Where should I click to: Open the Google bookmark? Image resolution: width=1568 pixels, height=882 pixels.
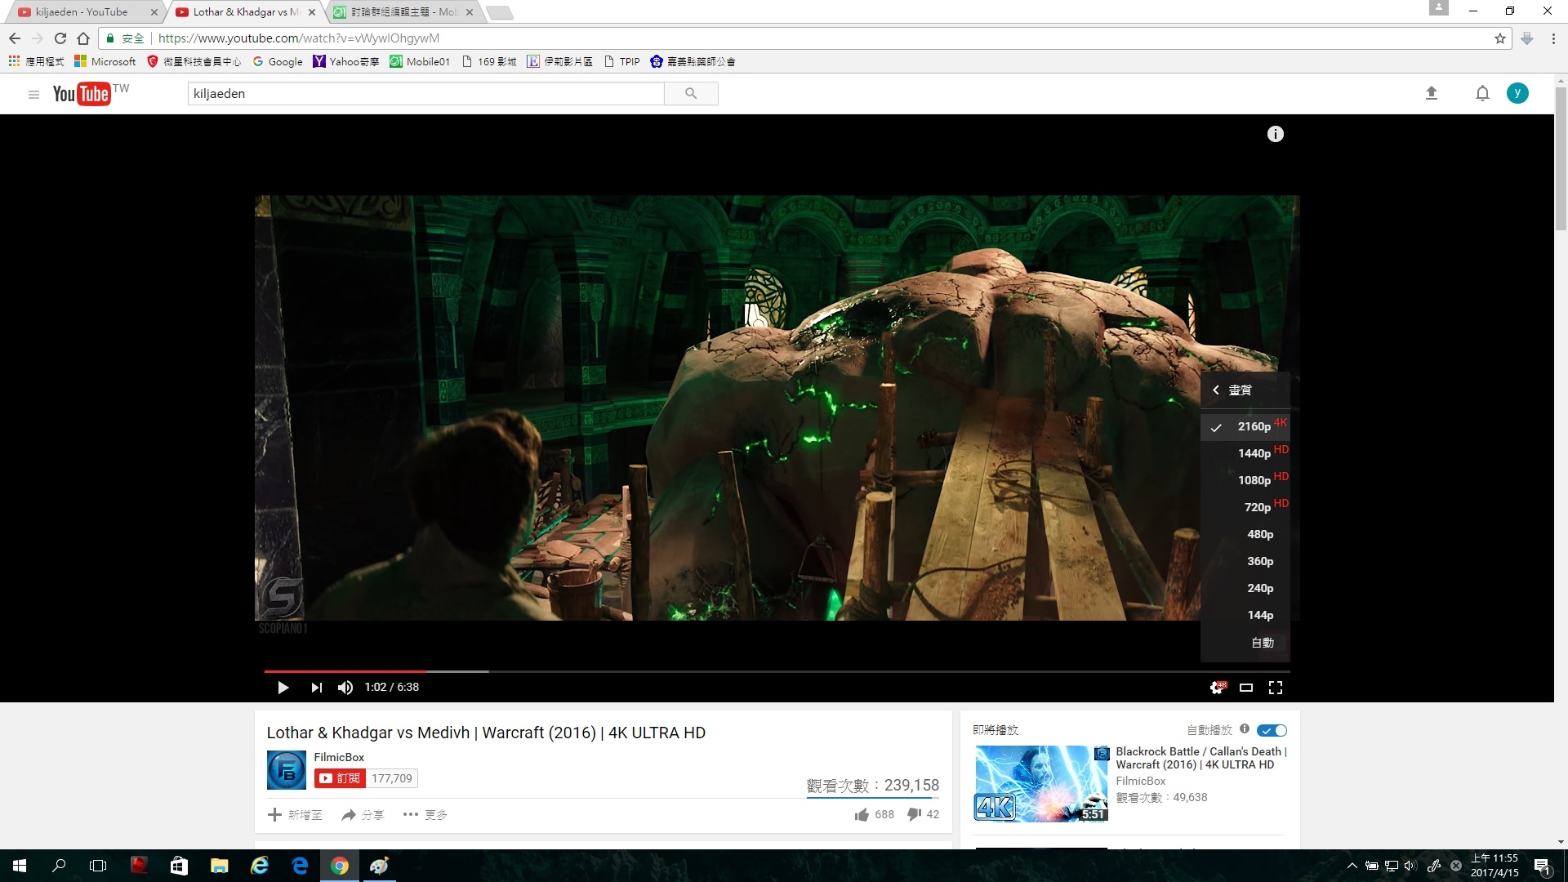point(278,61)
